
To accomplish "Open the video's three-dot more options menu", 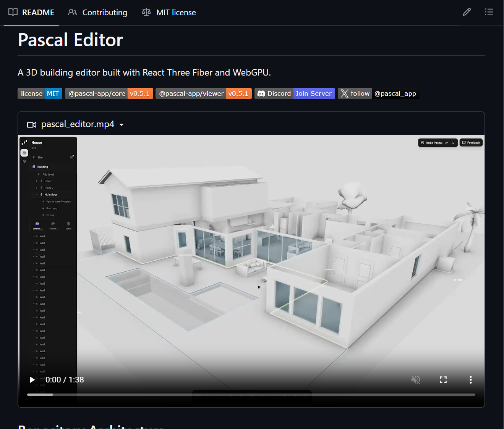I will pos(470,380).
